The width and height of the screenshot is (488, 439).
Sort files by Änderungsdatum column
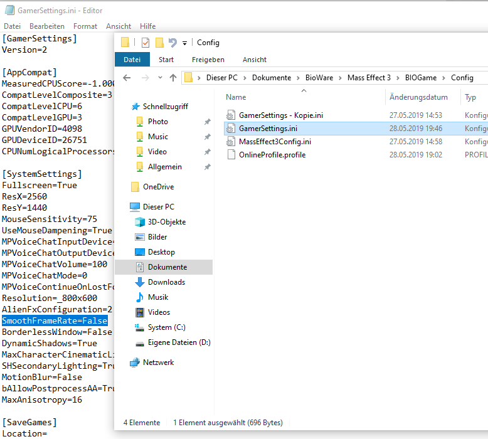pyautogui.click(x=418, y=97)
